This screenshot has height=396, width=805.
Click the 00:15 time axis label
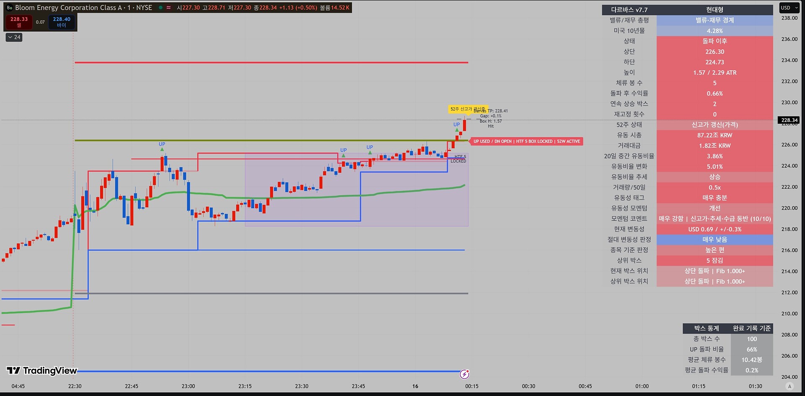(x=472, y=386)
